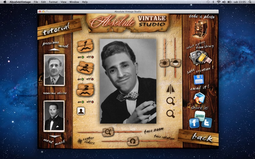This screenshot has width=255, height=159.
Task: Turn mustache 1 off
Action: click(x=92, y=57)
